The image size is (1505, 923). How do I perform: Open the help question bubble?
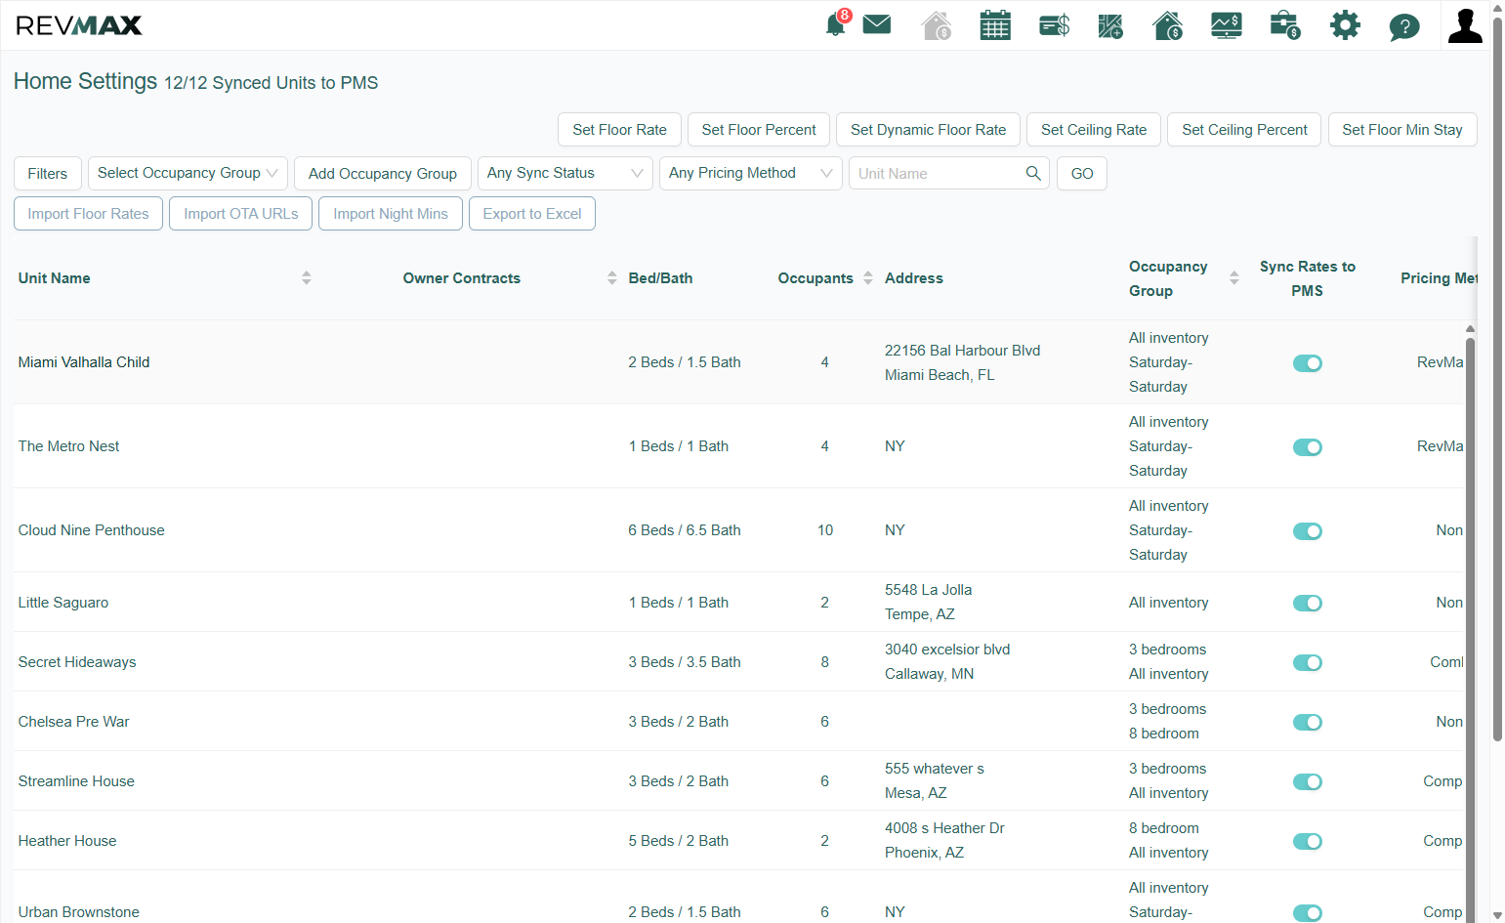pos(1404,26)
